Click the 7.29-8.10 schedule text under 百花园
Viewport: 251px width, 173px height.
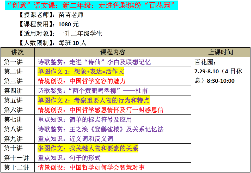[218, 72]
